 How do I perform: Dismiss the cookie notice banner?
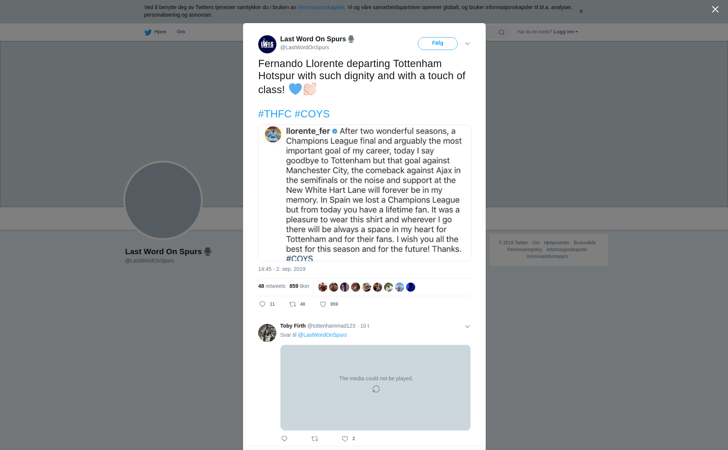click(x=581, y=11)
